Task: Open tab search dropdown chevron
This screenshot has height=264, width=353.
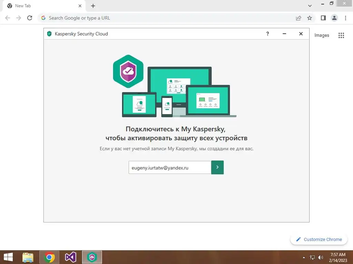Action: click(310, 6)
